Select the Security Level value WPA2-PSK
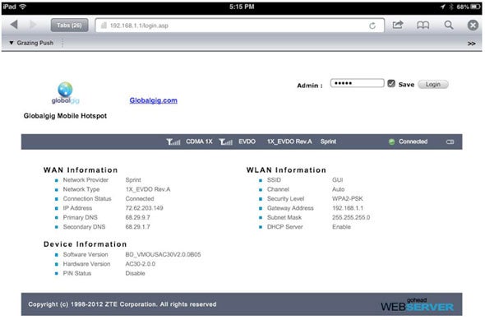Viewport: 485px width, 320px height. (x=348, y=199)
